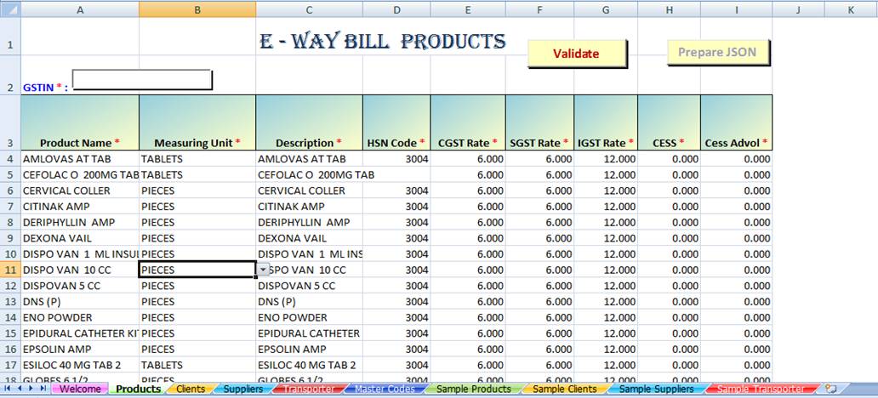
Task: Go to the Suppliers sheet tab
Action: [242, 389]
